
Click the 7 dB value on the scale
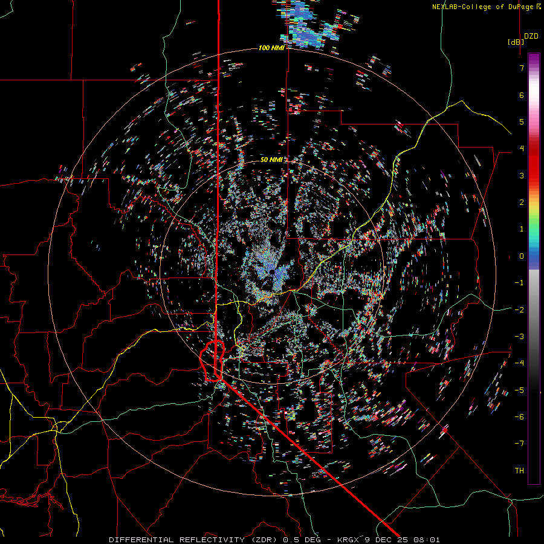pos(522,68)
